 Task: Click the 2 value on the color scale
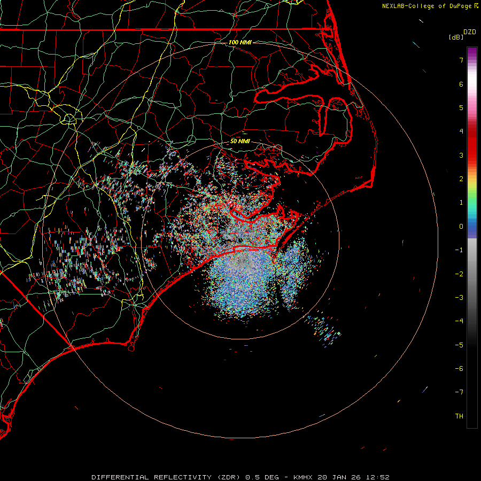pyautogui.click(x=461, y=179)
